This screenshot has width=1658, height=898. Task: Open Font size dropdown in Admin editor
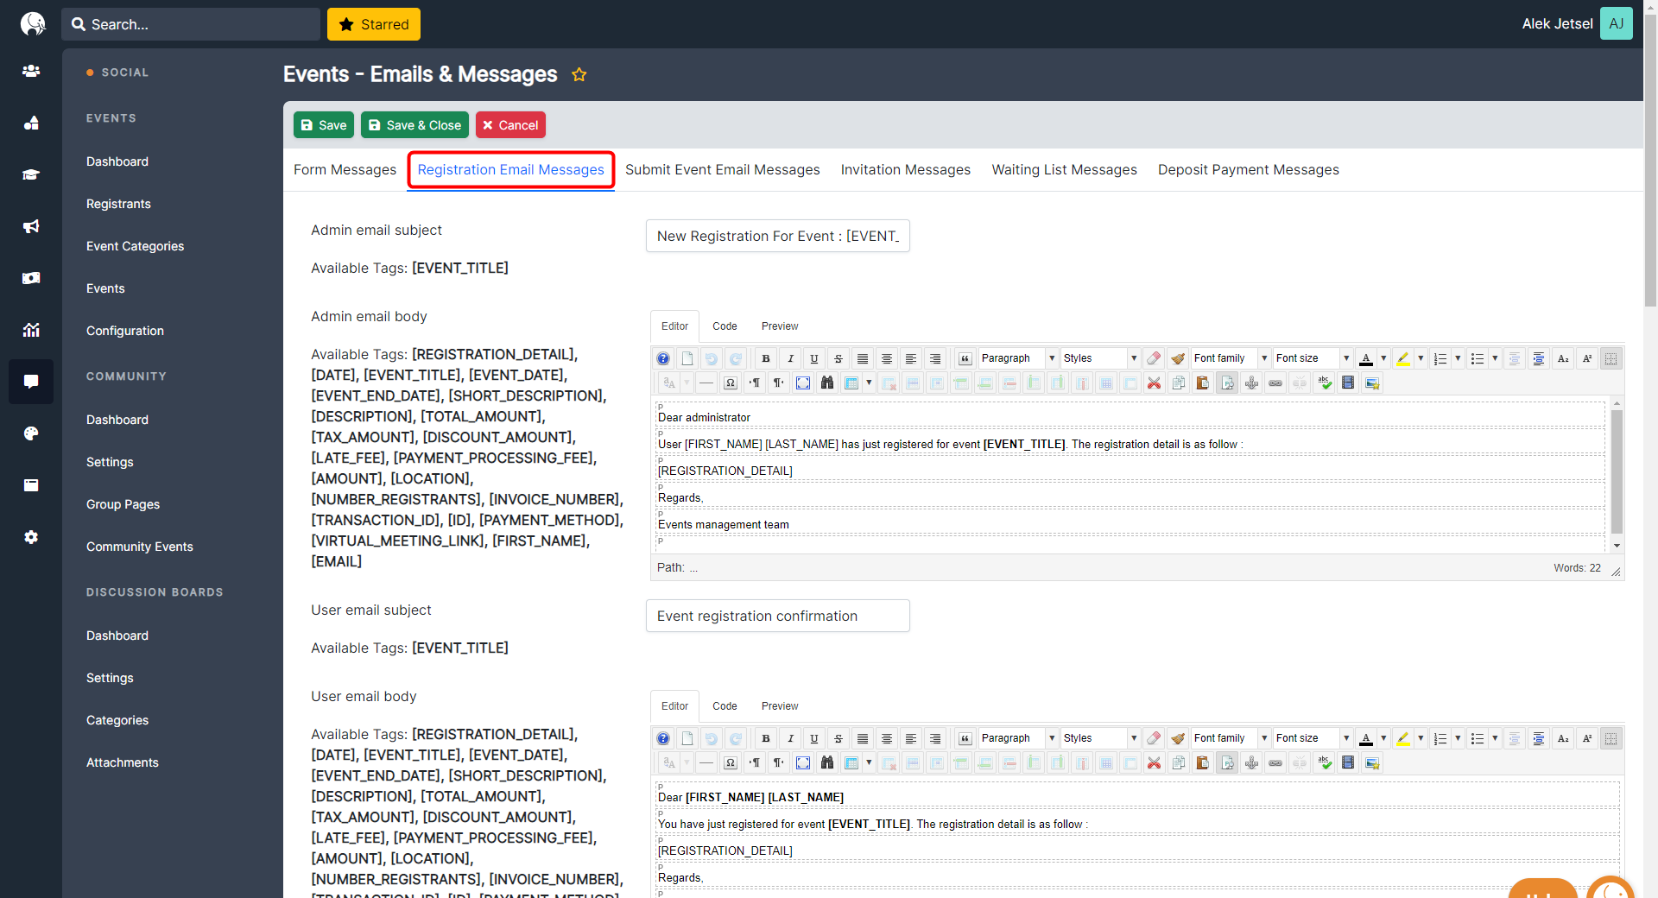pos(1313,358)
